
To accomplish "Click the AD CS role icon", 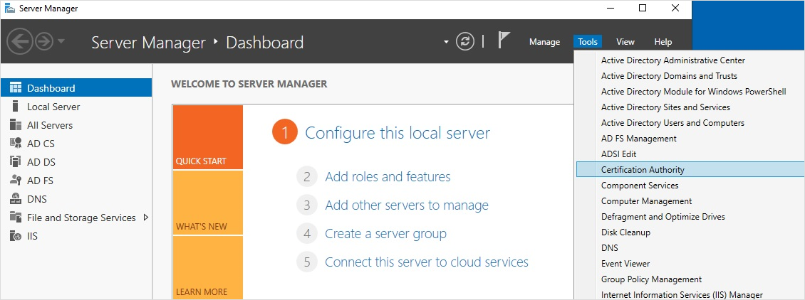I will click(16, 144).
